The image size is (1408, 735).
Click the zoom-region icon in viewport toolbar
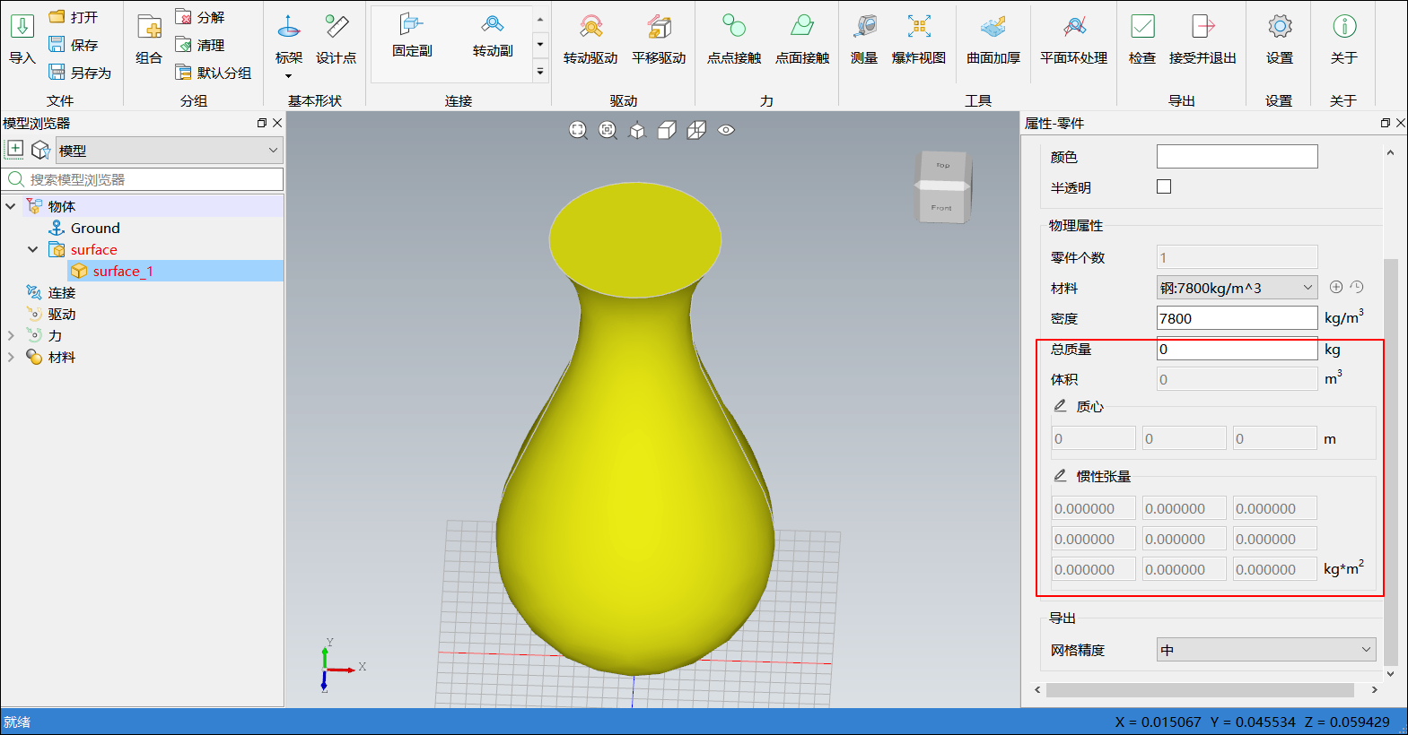tap(608, 130)
